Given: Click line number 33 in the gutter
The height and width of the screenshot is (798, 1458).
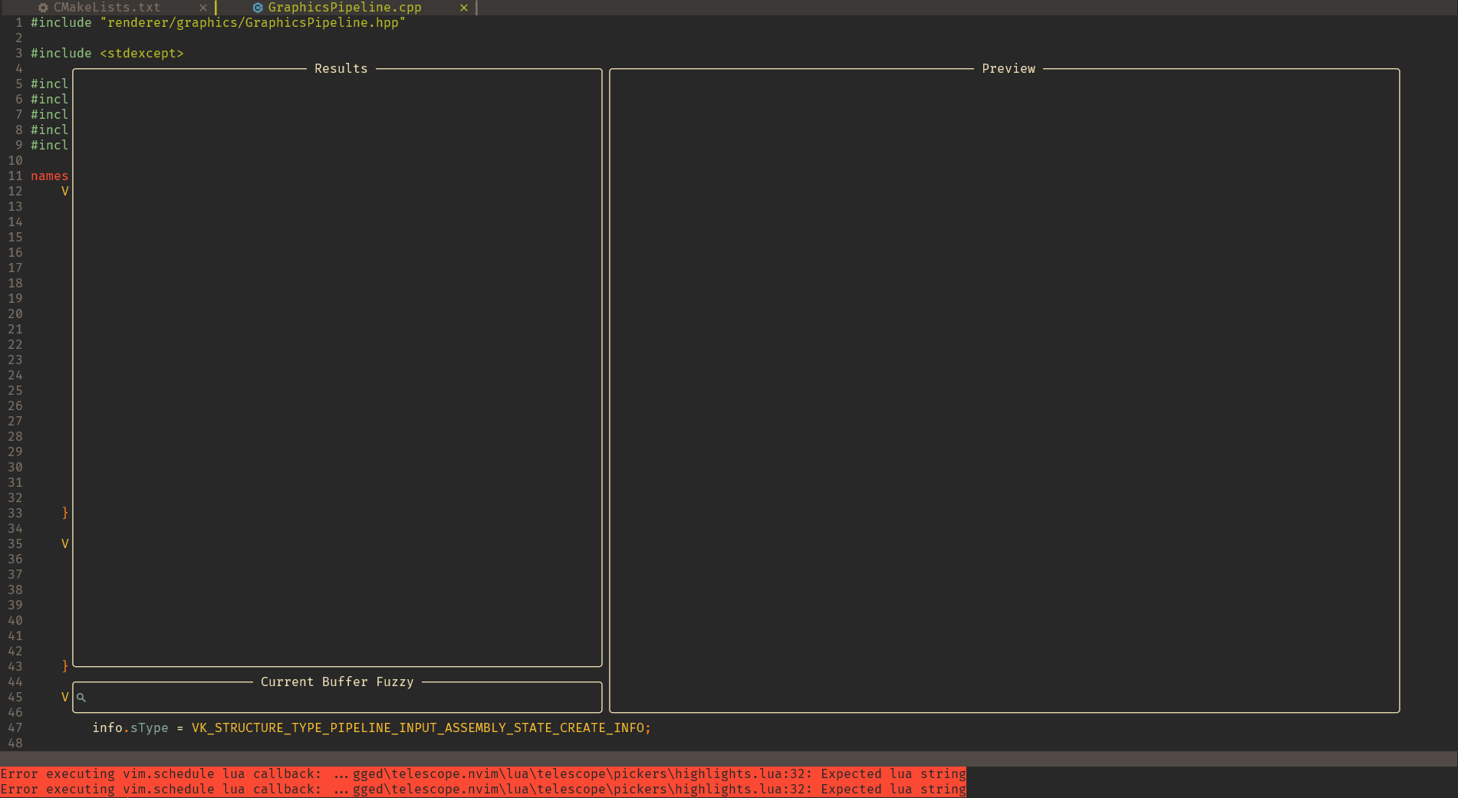Looking at the screenshot, I should [x=15, y=514].
